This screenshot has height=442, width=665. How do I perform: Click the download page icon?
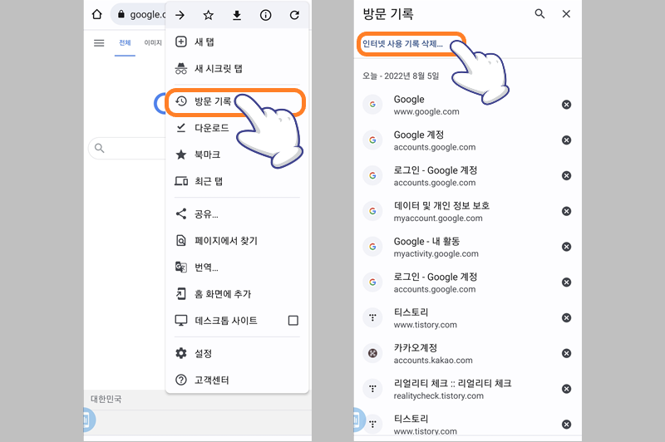[237, 15]
